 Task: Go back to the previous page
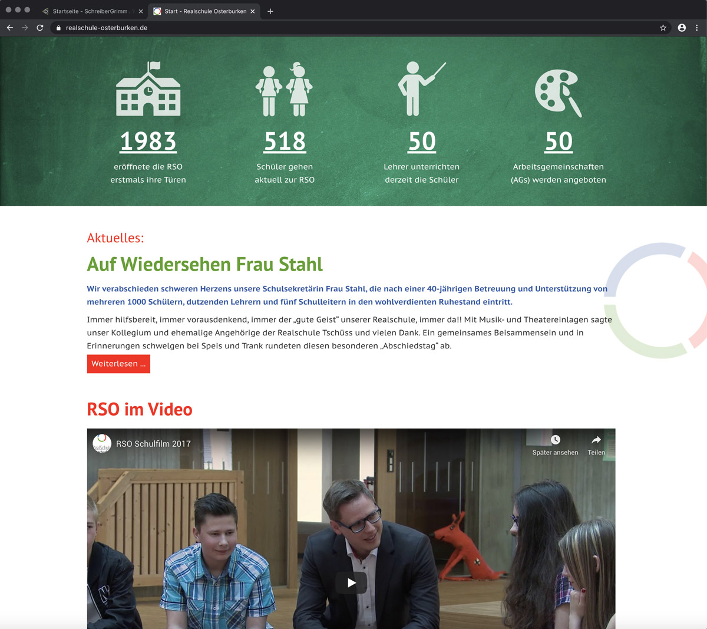[10, 28]
